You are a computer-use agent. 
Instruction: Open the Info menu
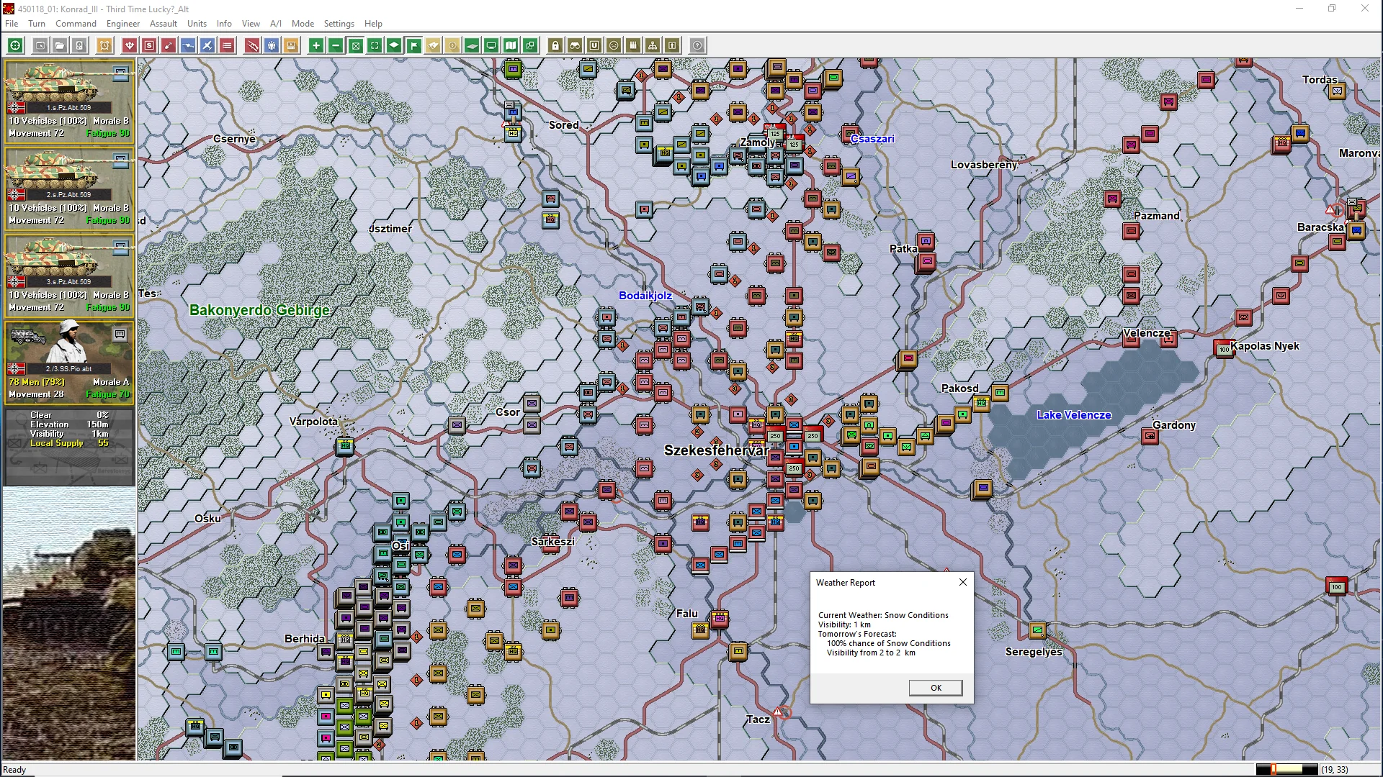224,24
